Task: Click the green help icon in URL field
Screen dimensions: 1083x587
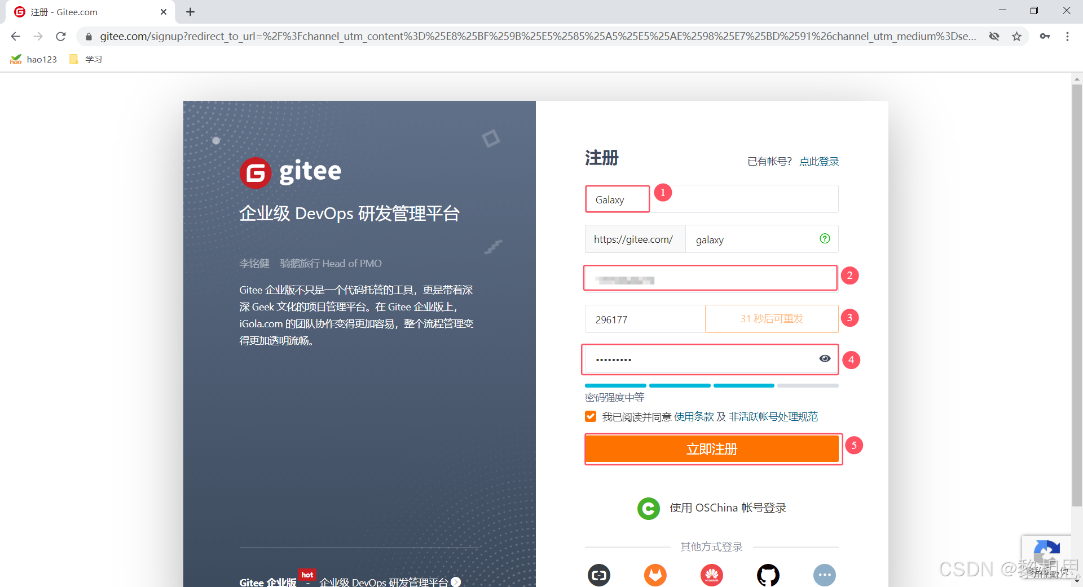Action: (x=825, y=238)
